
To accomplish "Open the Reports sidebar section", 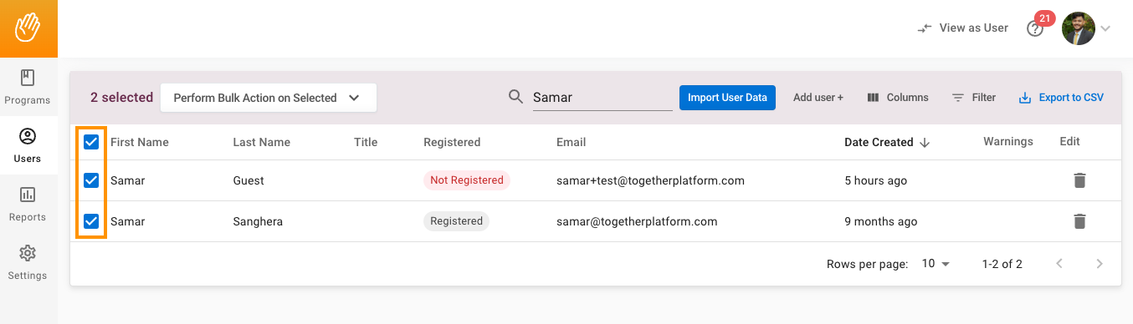I will [x=28, y=204].
